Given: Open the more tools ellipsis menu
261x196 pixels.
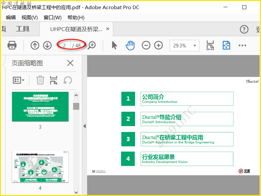Looking at the screenshot, I should point(242,45).
